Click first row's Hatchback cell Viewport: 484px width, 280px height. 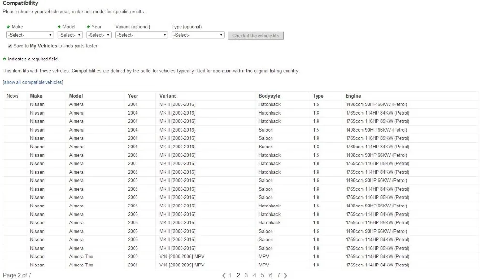270,104
